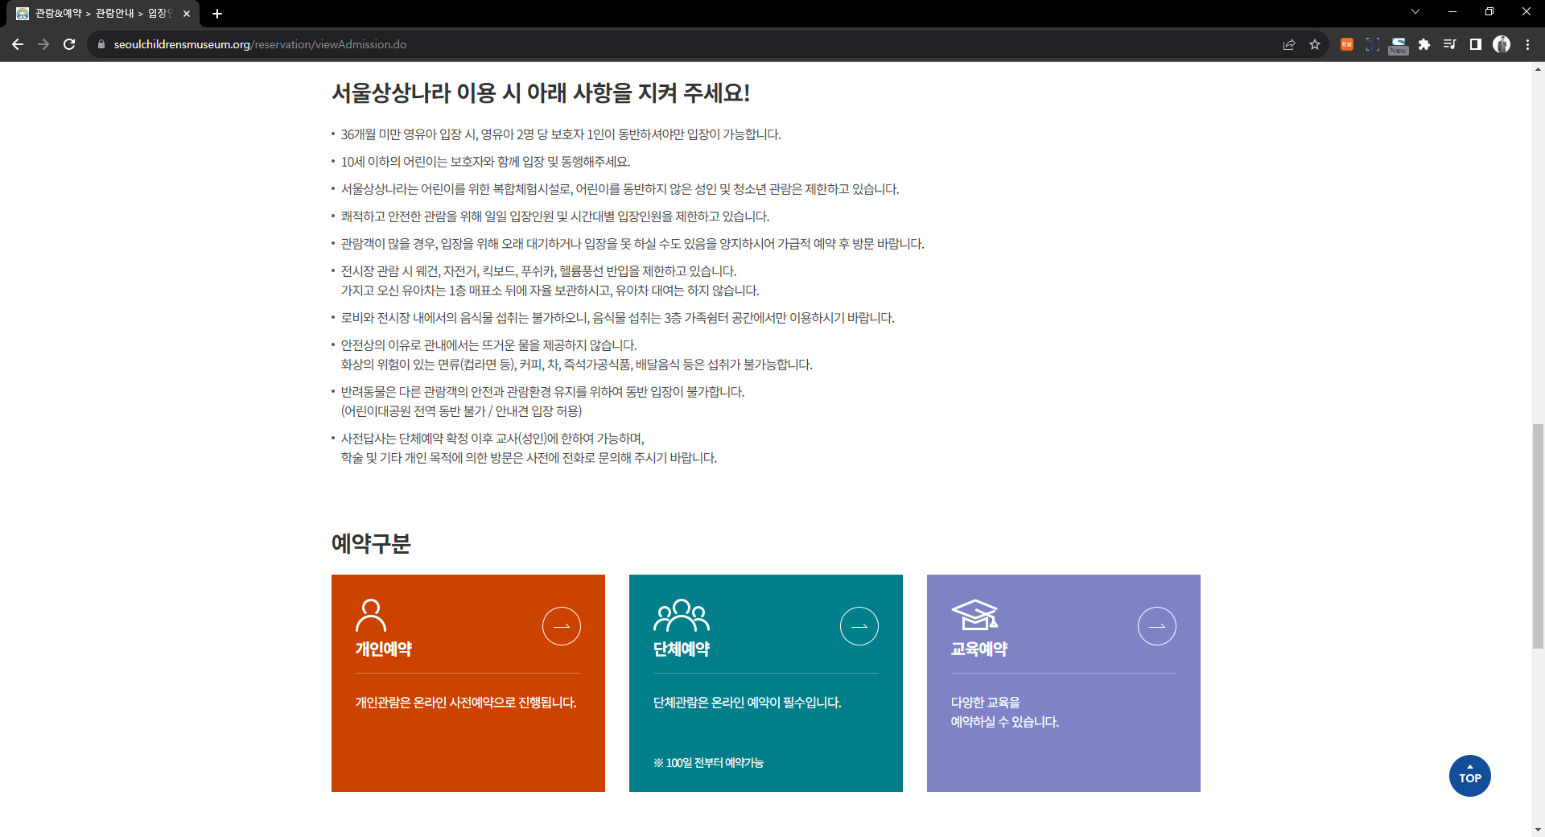The height and width of the screenshot is (837, 1545).
Task: Click the orange extension icon in toolbar
Action: [x=1347, y=44]
